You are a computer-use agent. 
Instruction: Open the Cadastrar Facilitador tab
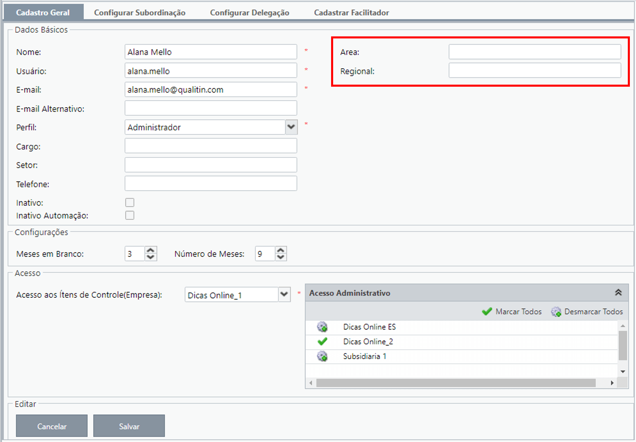[352, 12]
